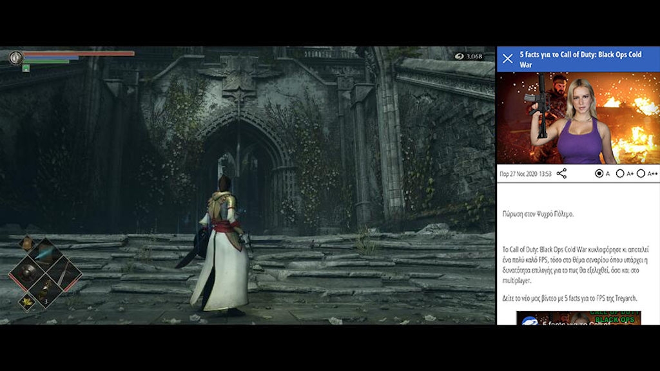The height and width of the screenshot is (371, 660).
Task: Select the consumable item slot with count 3
Action: (45, 292)
